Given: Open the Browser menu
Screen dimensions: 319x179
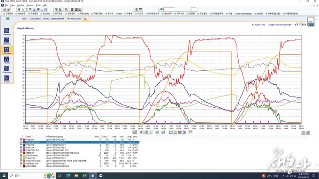Looking at the screenshot, I should [30, 5].
